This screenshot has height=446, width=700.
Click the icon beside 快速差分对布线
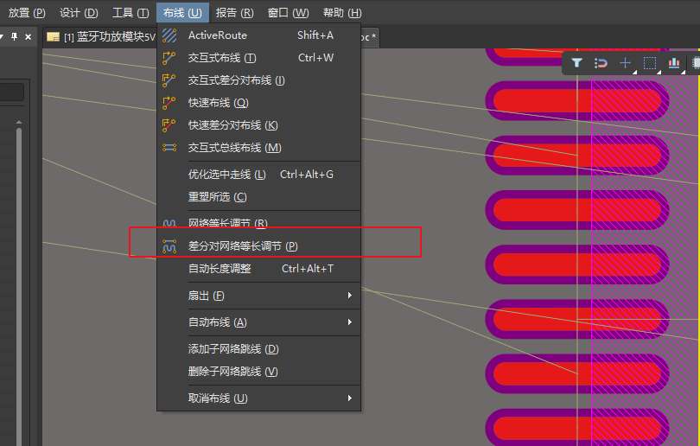(169, 125)
